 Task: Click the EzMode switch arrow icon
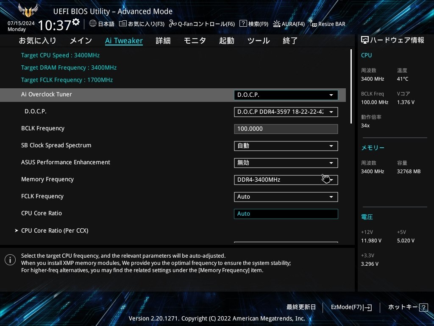pos(367,307)
